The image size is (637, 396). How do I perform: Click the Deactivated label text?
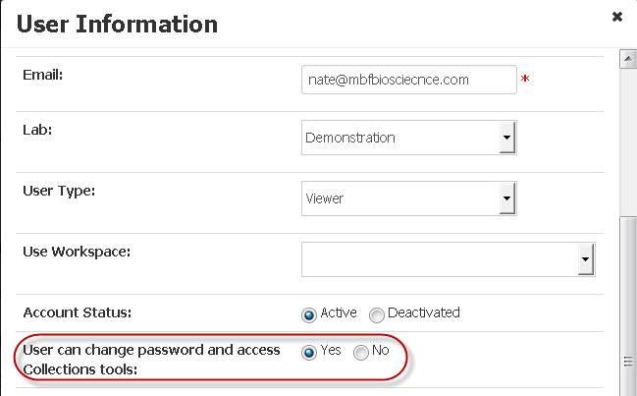424,312
